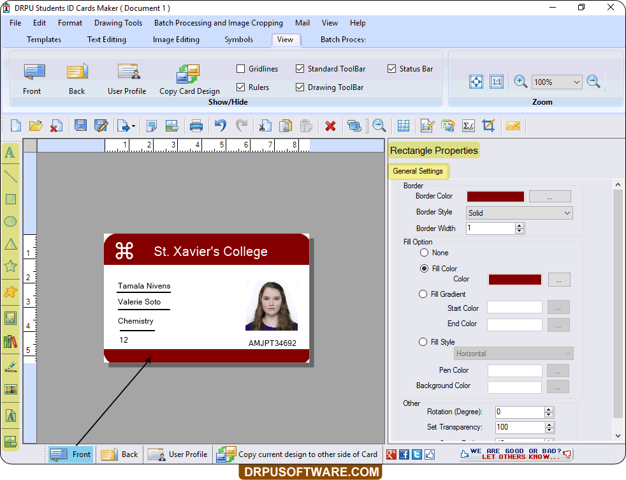Screen dimensions: 626x480
Task: Click the Cut scissors icon
Action: pyautogui.click(x=265, y=126)
